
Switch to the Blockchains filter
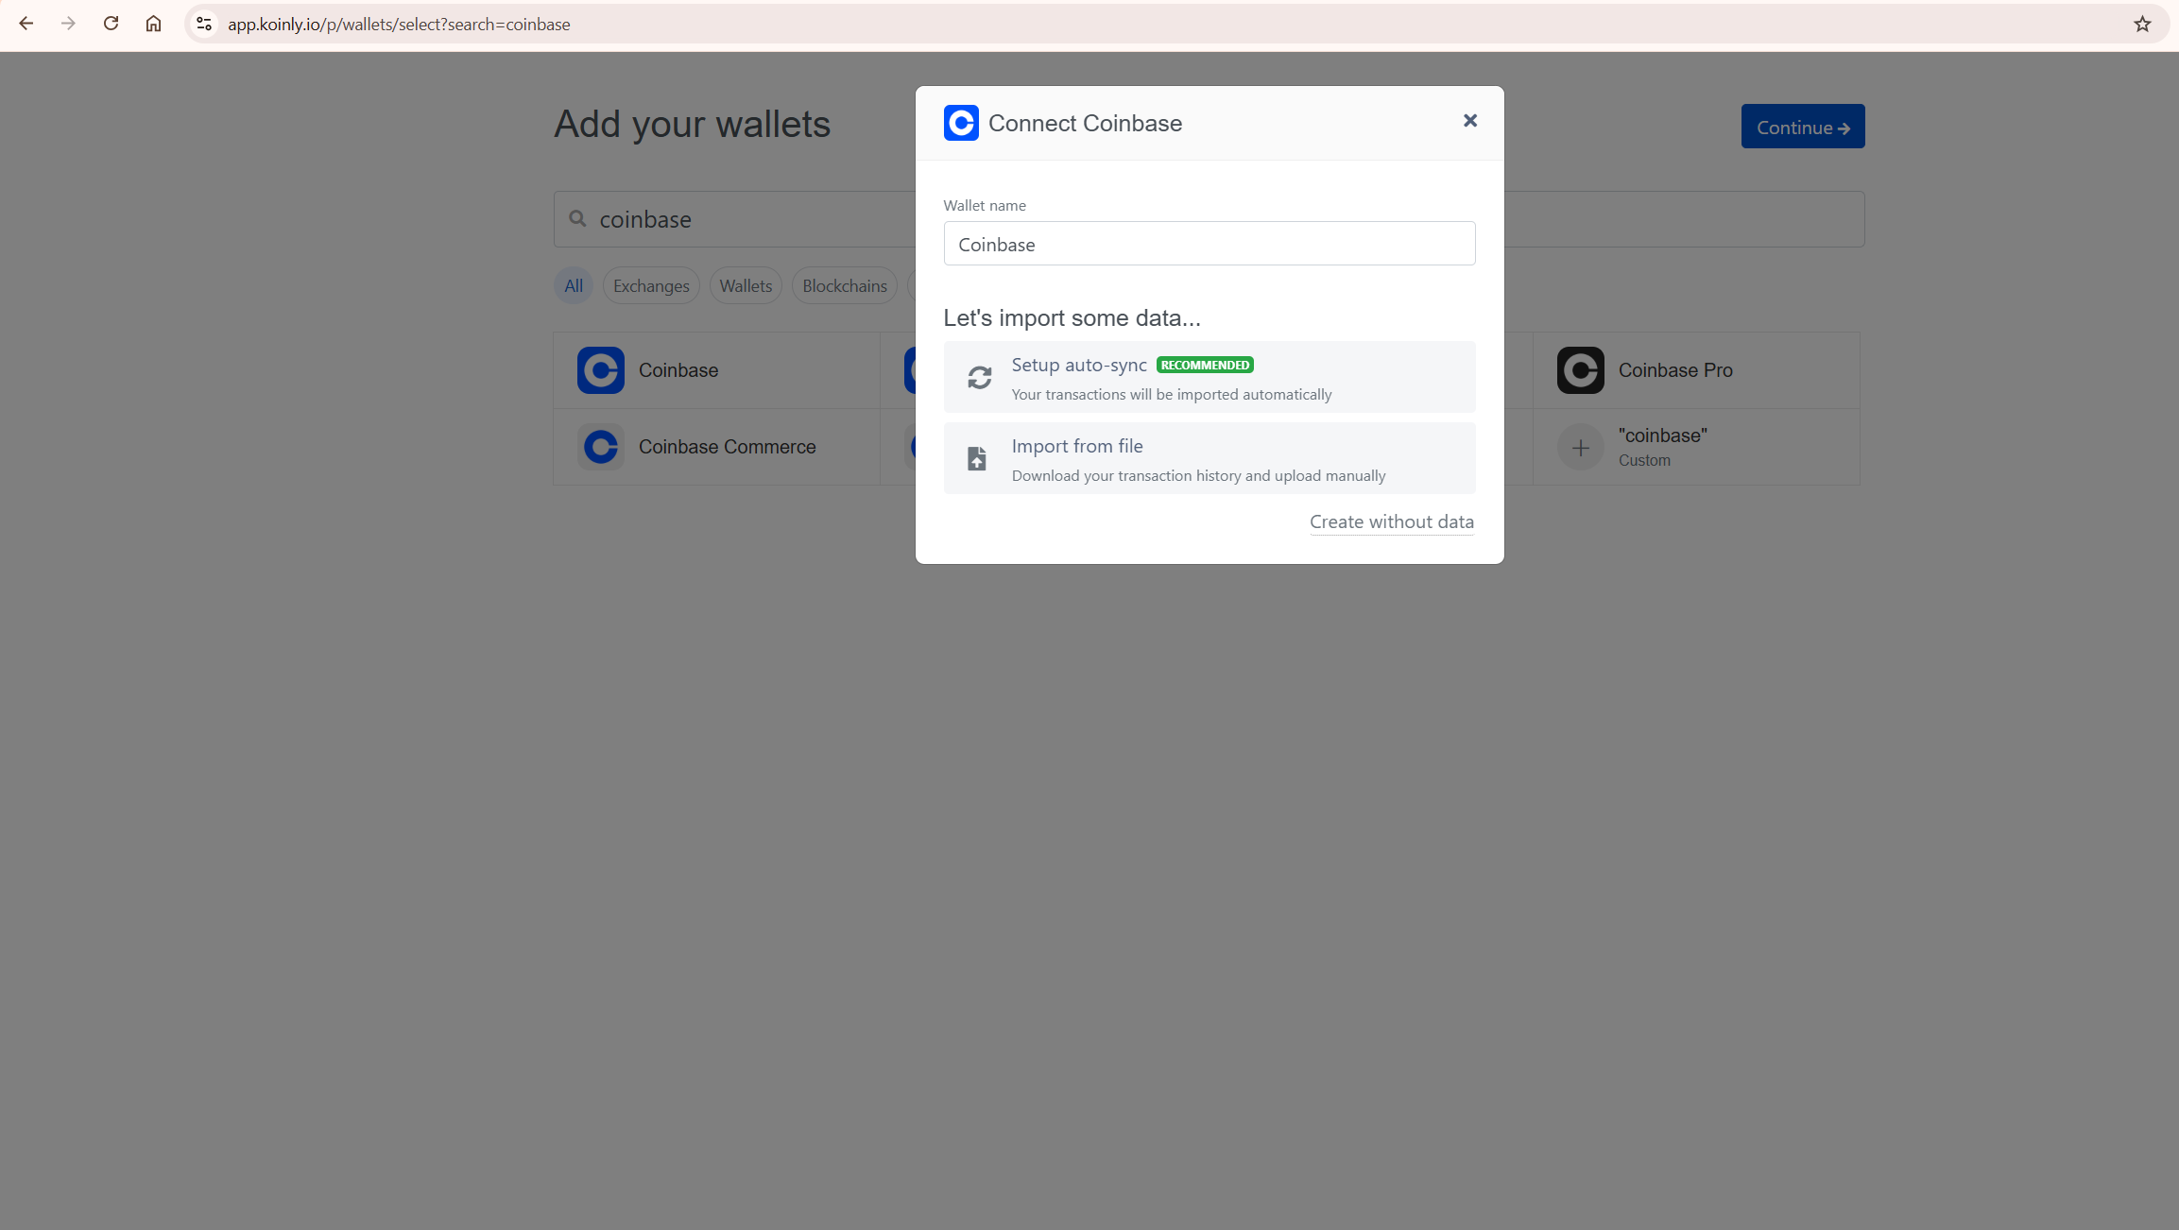844,284
